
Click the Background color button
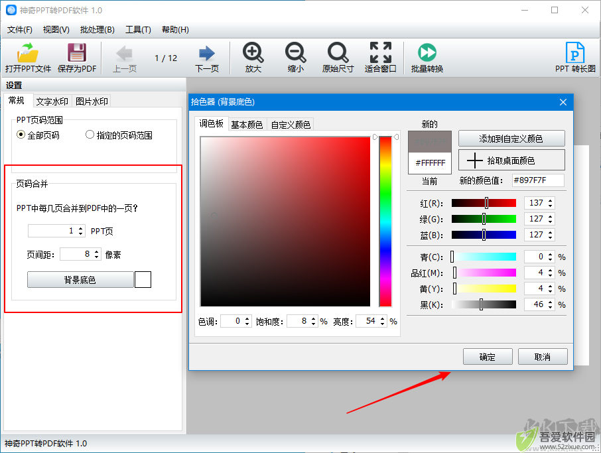(x=80, y=280)
